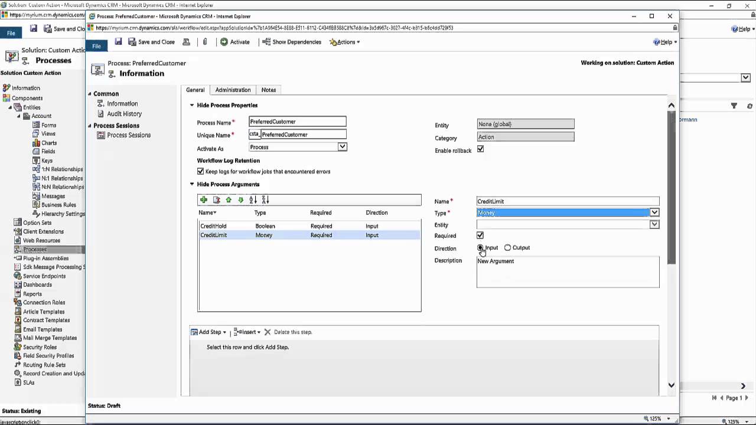Open the Actions dropdown menu
This screenshot has width=756, height=425.
point(345,42)
